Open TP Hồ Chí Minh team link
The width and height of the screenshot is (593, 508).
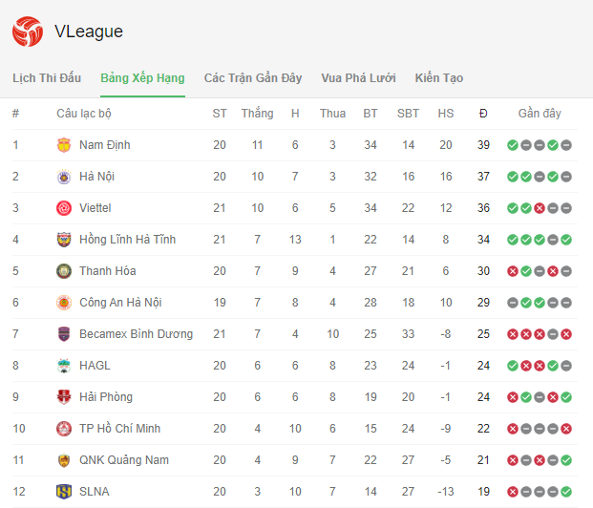(120, 429)
